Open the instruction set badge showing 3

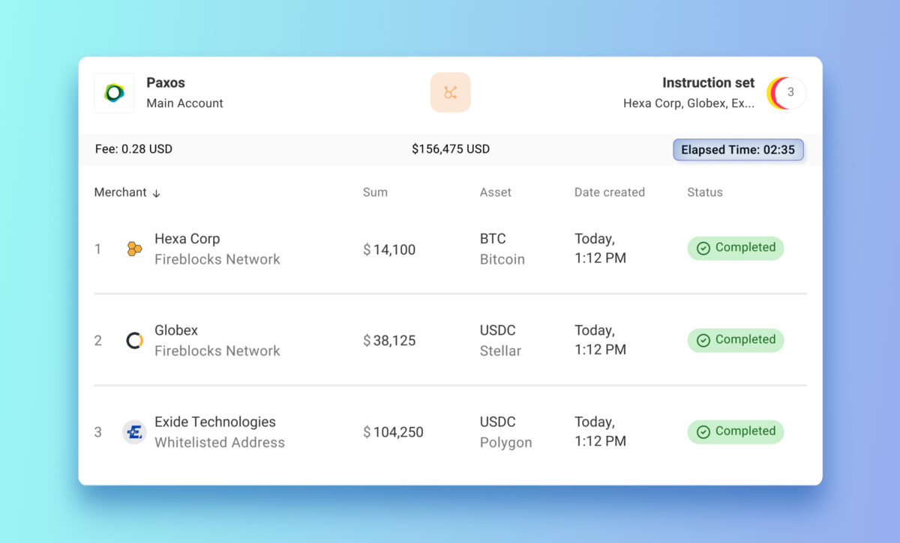click(786, 93)
